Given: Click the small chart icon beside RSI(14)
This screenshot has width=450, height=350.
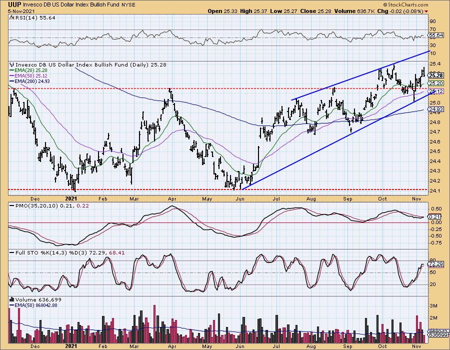Looking at the screenshot, I should [11, 17].
